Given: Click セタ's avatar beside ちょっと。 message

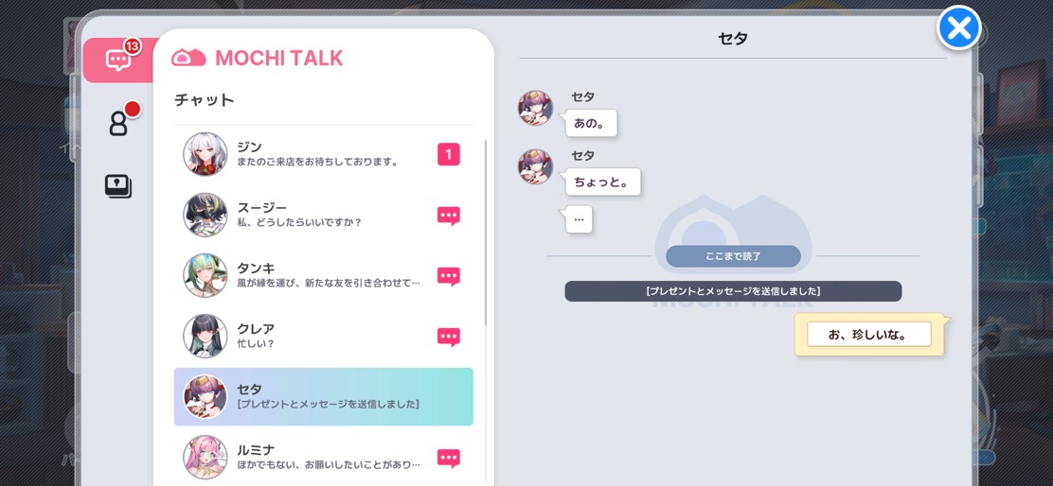Looking at the screenshot, I should tap(535, 167).
